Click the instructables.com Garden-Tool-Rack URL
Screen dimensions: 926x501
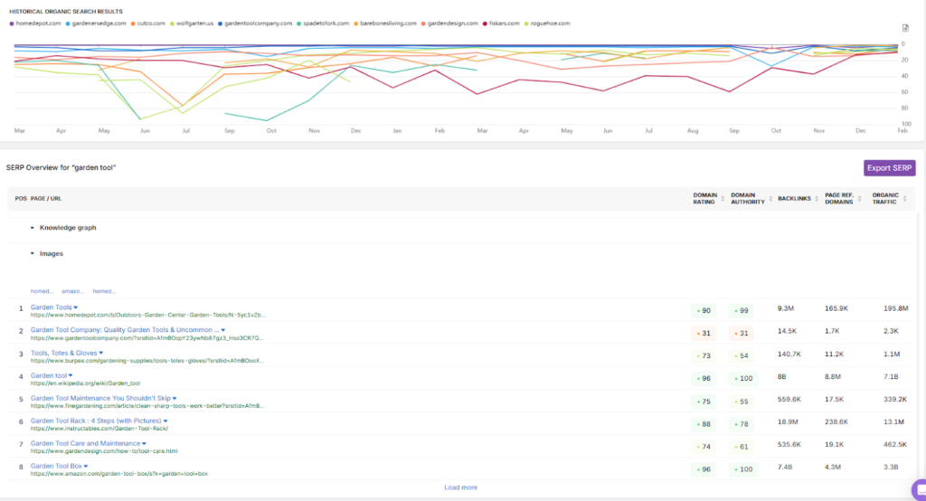[99, 429]
